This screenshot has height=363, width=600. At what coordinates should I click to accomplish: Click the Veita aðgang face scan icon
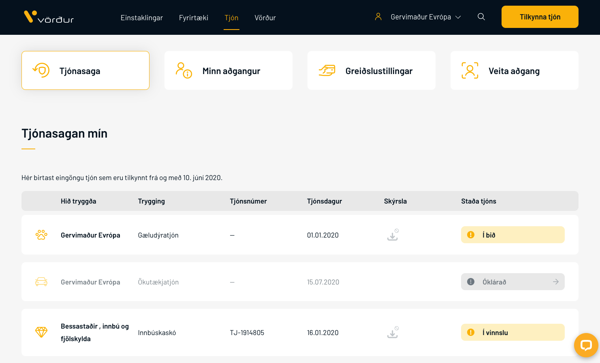pyautogui.click(x=470, y=70)
